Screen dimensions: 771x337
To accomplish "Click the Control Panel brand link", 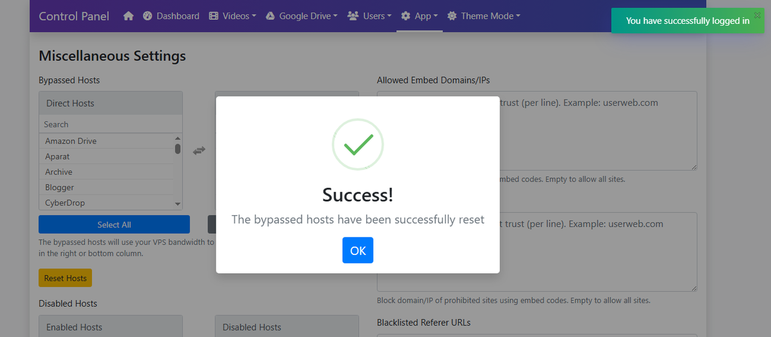I will (74, 16).
